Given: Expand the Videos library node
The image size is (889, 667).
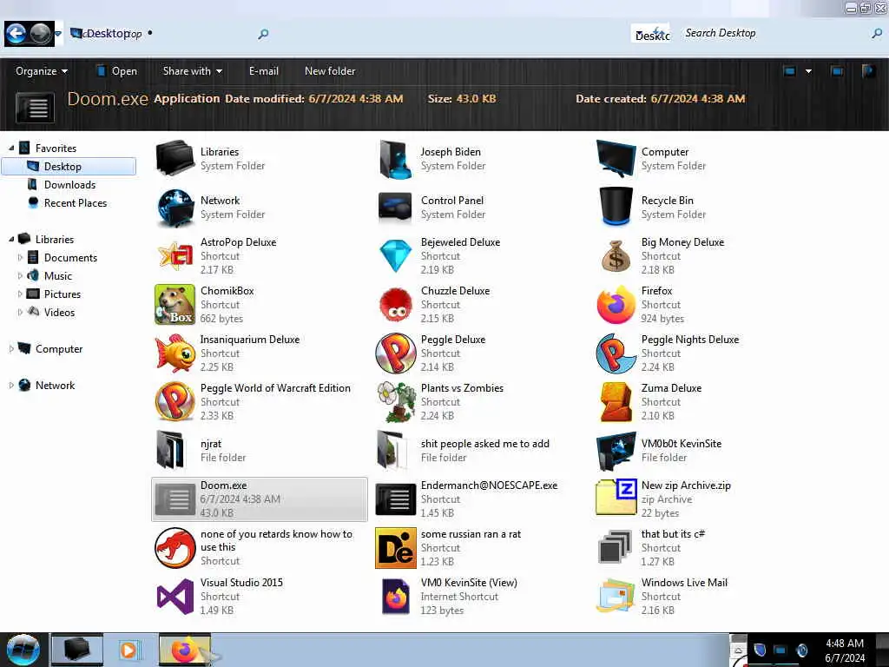Looking at the screenshot, I should click(21, 312).
